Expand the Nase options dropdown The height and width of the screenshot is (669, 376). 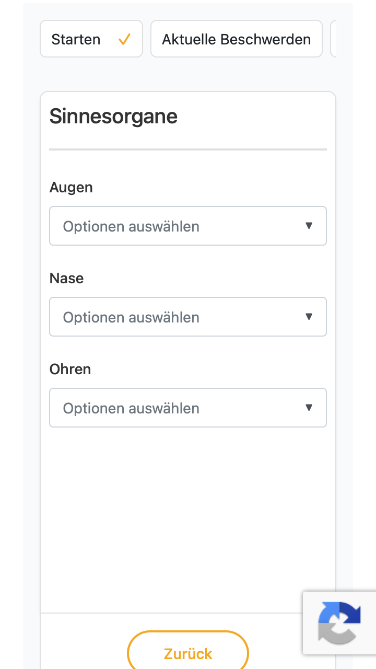tap(188, 317)
